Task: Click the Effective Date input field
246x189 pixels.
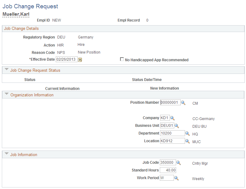Action: pos(66,60)
